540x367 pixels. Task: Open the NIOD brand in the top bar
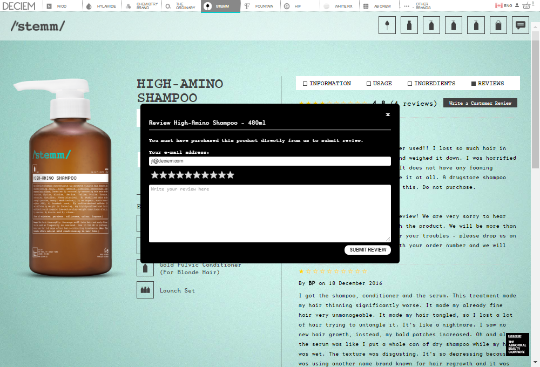point(62,6)
